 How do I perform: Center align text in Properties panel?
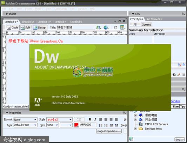(106, 119)
